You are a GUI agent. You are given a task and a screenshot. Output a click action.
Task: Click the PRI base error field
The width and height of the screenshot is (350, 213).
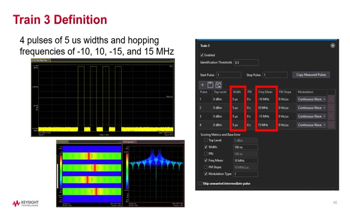click(246, 154)
